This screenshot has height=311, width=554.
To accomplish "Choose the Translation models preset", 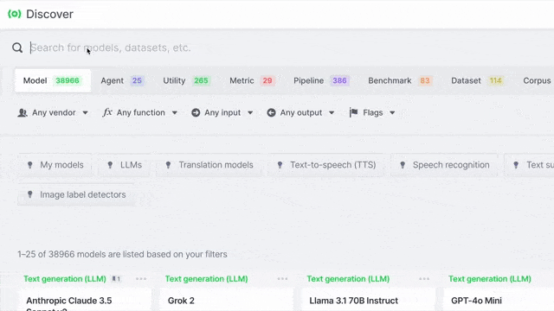I will click(x=209, y=165).
